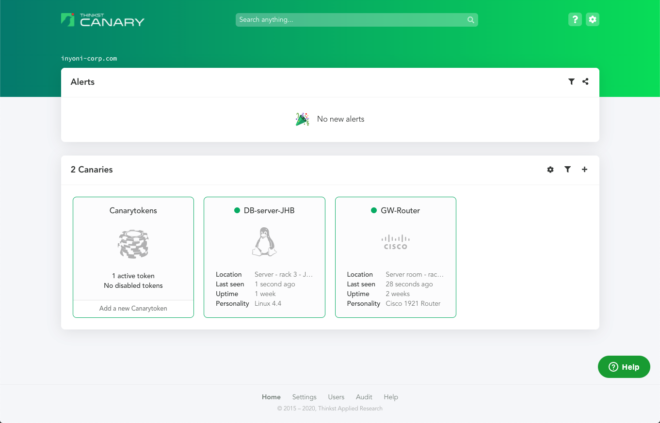Click the Canarytokens poker chips icon
660x423 pixels.
[x=133, y=244]
